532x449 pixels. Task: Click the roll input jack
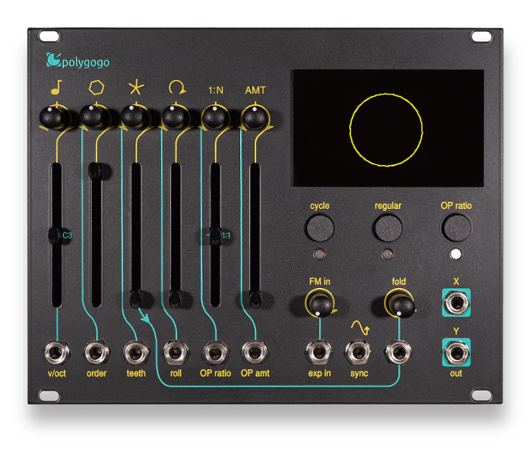point(176,353)
